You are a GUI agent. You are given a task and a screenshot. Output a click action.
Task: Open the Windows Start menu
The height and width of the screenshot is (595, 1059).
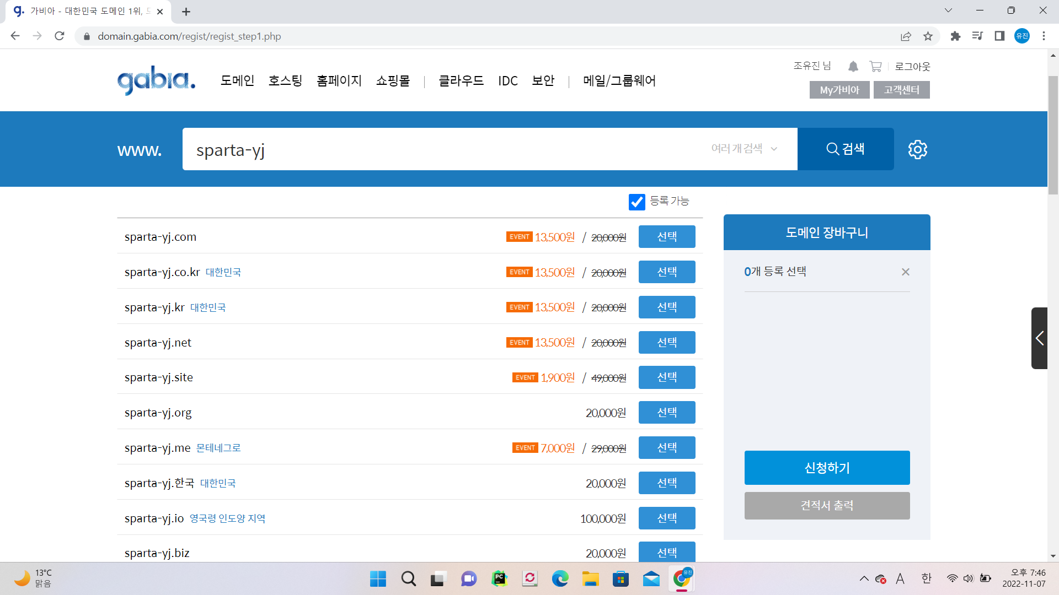378,578
